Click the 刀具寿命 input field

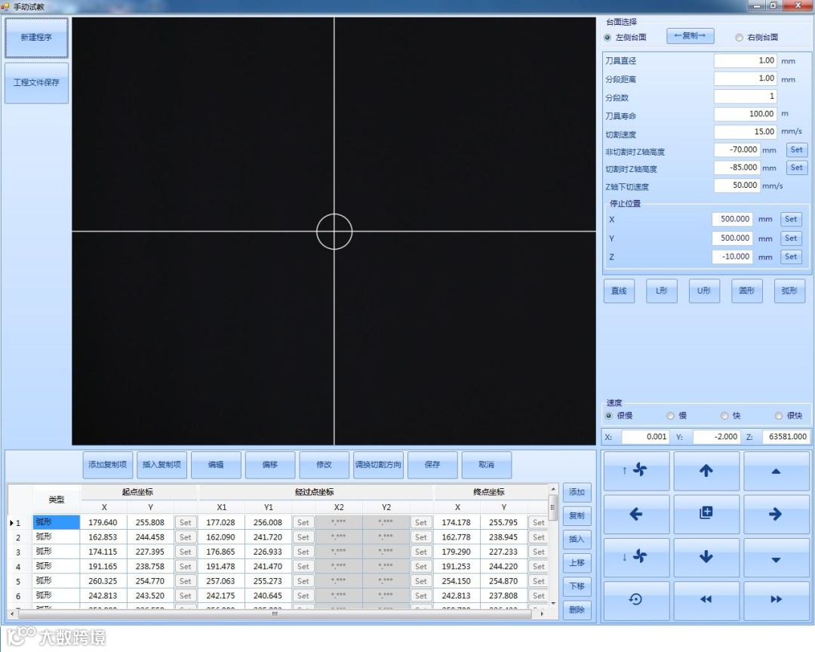tap(746, 114)
